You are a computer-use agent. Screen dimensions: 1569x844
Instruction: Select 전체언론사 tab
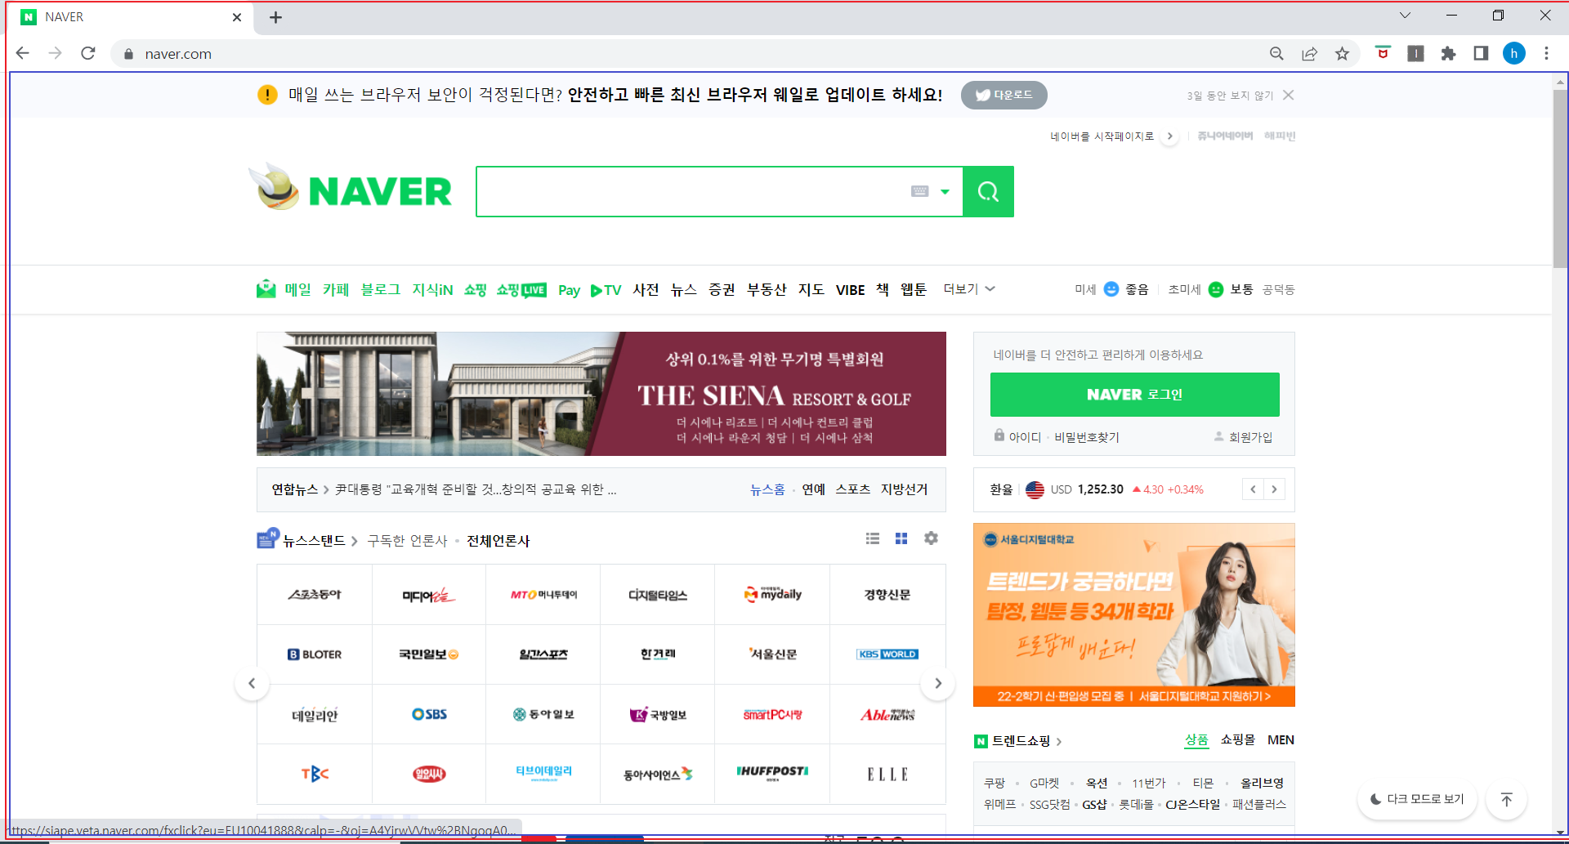pyautogui.click(x=498, y=541)
